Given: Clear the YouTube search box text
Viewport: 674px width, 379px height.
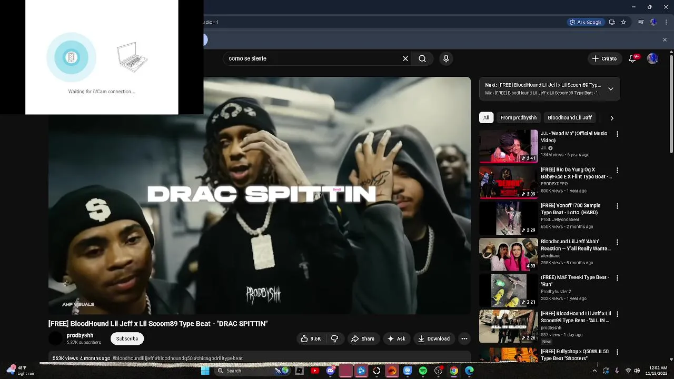Looking at the screenshot, I should [405, 58].
